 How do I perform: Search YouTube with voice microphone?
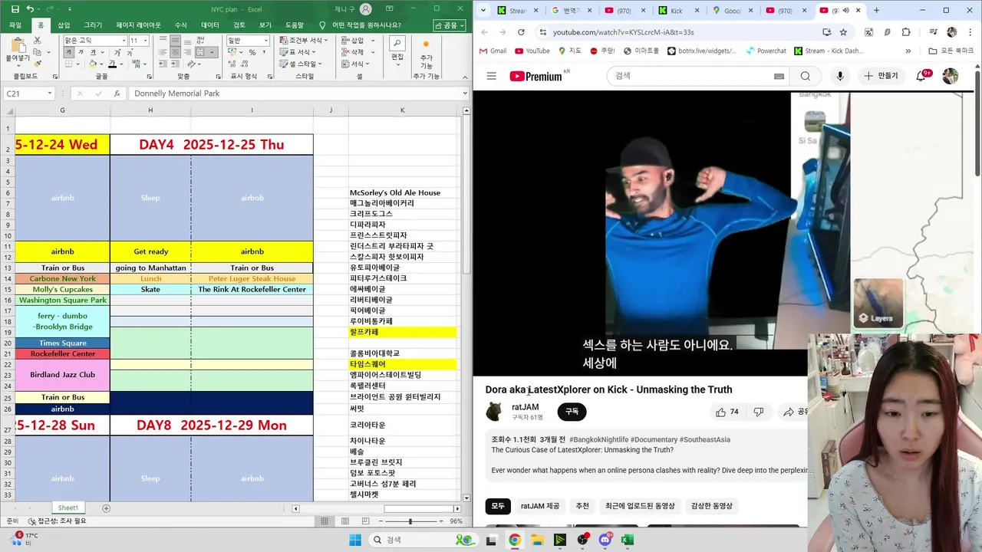840,76
